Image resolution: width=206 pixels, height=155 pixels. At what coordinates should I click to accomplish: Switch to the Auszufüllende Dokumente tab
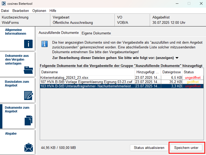pos(59,33)
